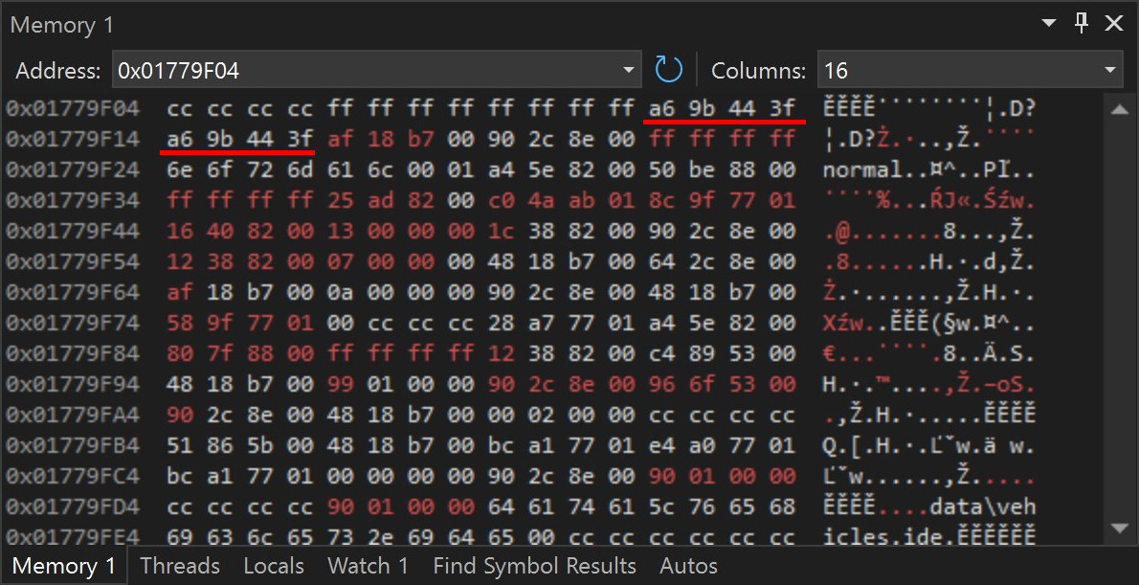Click inside the Address input field
1139x585 pixels.
pos(335,69)
